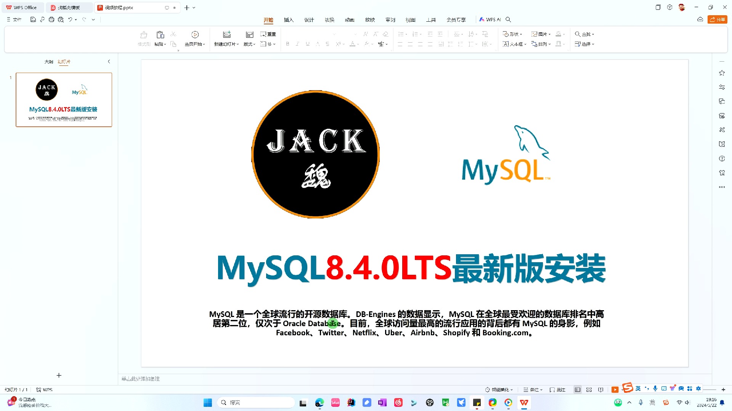This screenshot has height=411, width=732.
Task: Toggle bold formatting
Action: pyautogui.click(x=287, y=44)
